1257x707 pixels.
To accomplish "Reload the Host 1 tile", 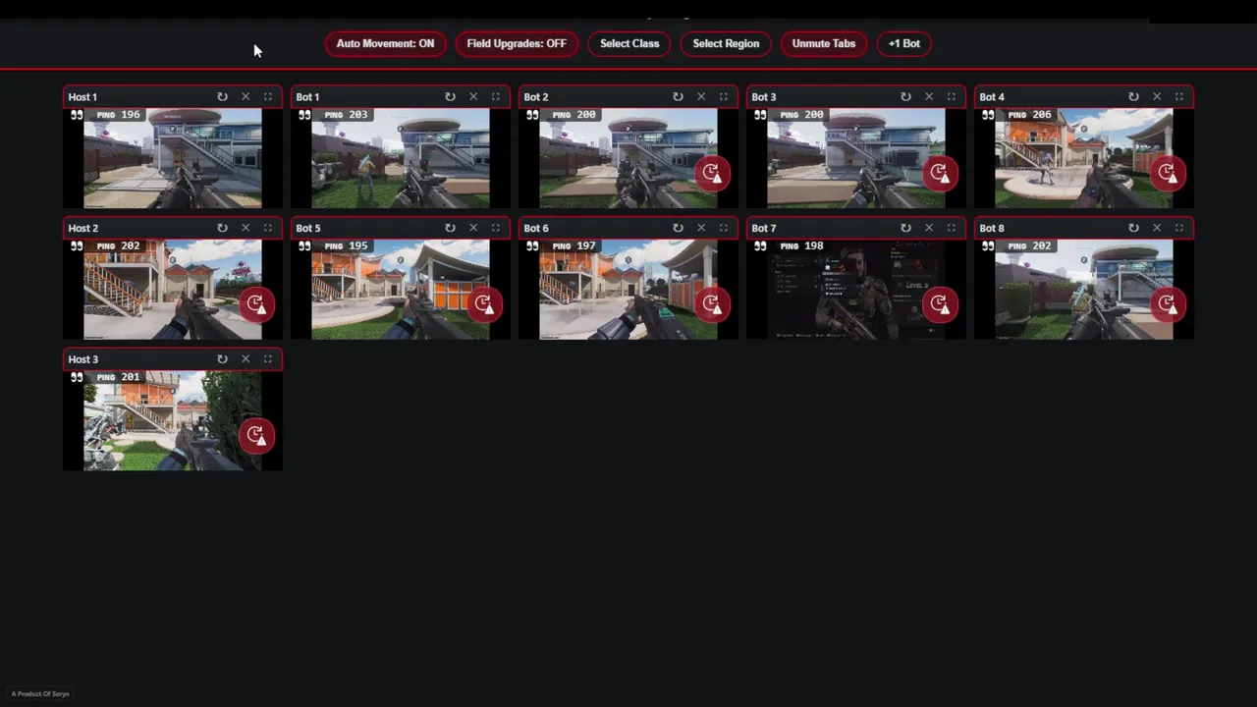I will pos(222,96).
